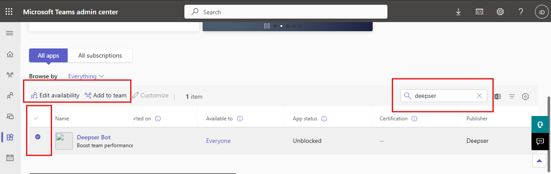Switch to the All subscriptions tab
Viewport: 551px width, 174px height.
pyautogui.click(x=100, y=55)
